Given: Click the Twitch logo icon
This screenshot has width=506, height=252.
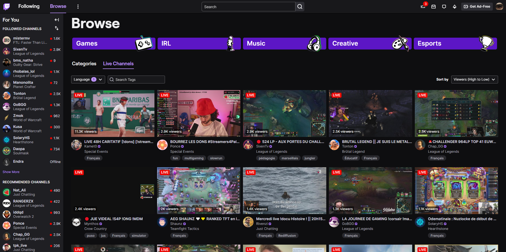Looking at the screenshot, I should click(x=6, y=6).
